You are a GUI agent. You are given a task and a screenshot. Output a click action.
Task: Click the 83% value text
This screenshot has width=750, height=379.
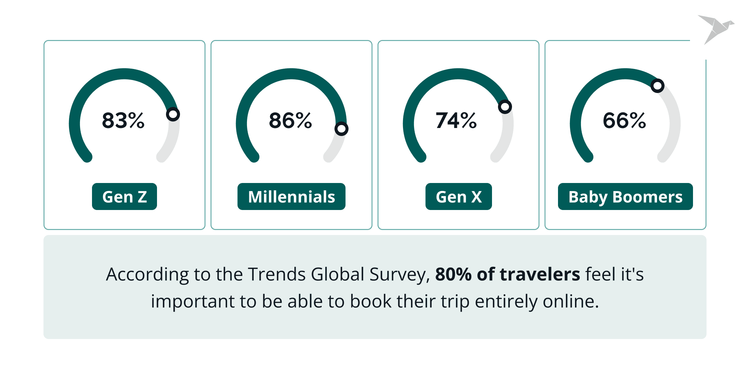[x=123, y=120]
